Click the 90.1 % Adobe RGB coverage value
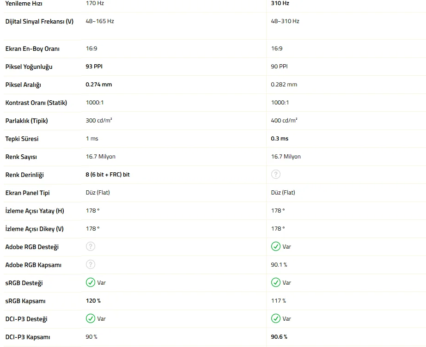426x347 pixels. coord(279,265)
